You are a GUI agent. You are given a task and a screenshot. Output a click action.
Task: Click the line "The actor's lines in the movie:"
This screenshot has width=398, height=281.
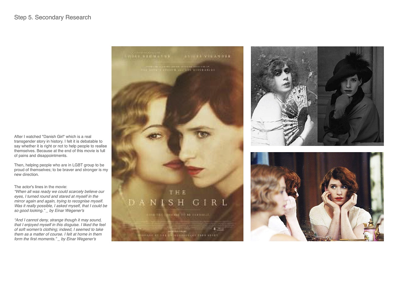(x=40, y=187)
